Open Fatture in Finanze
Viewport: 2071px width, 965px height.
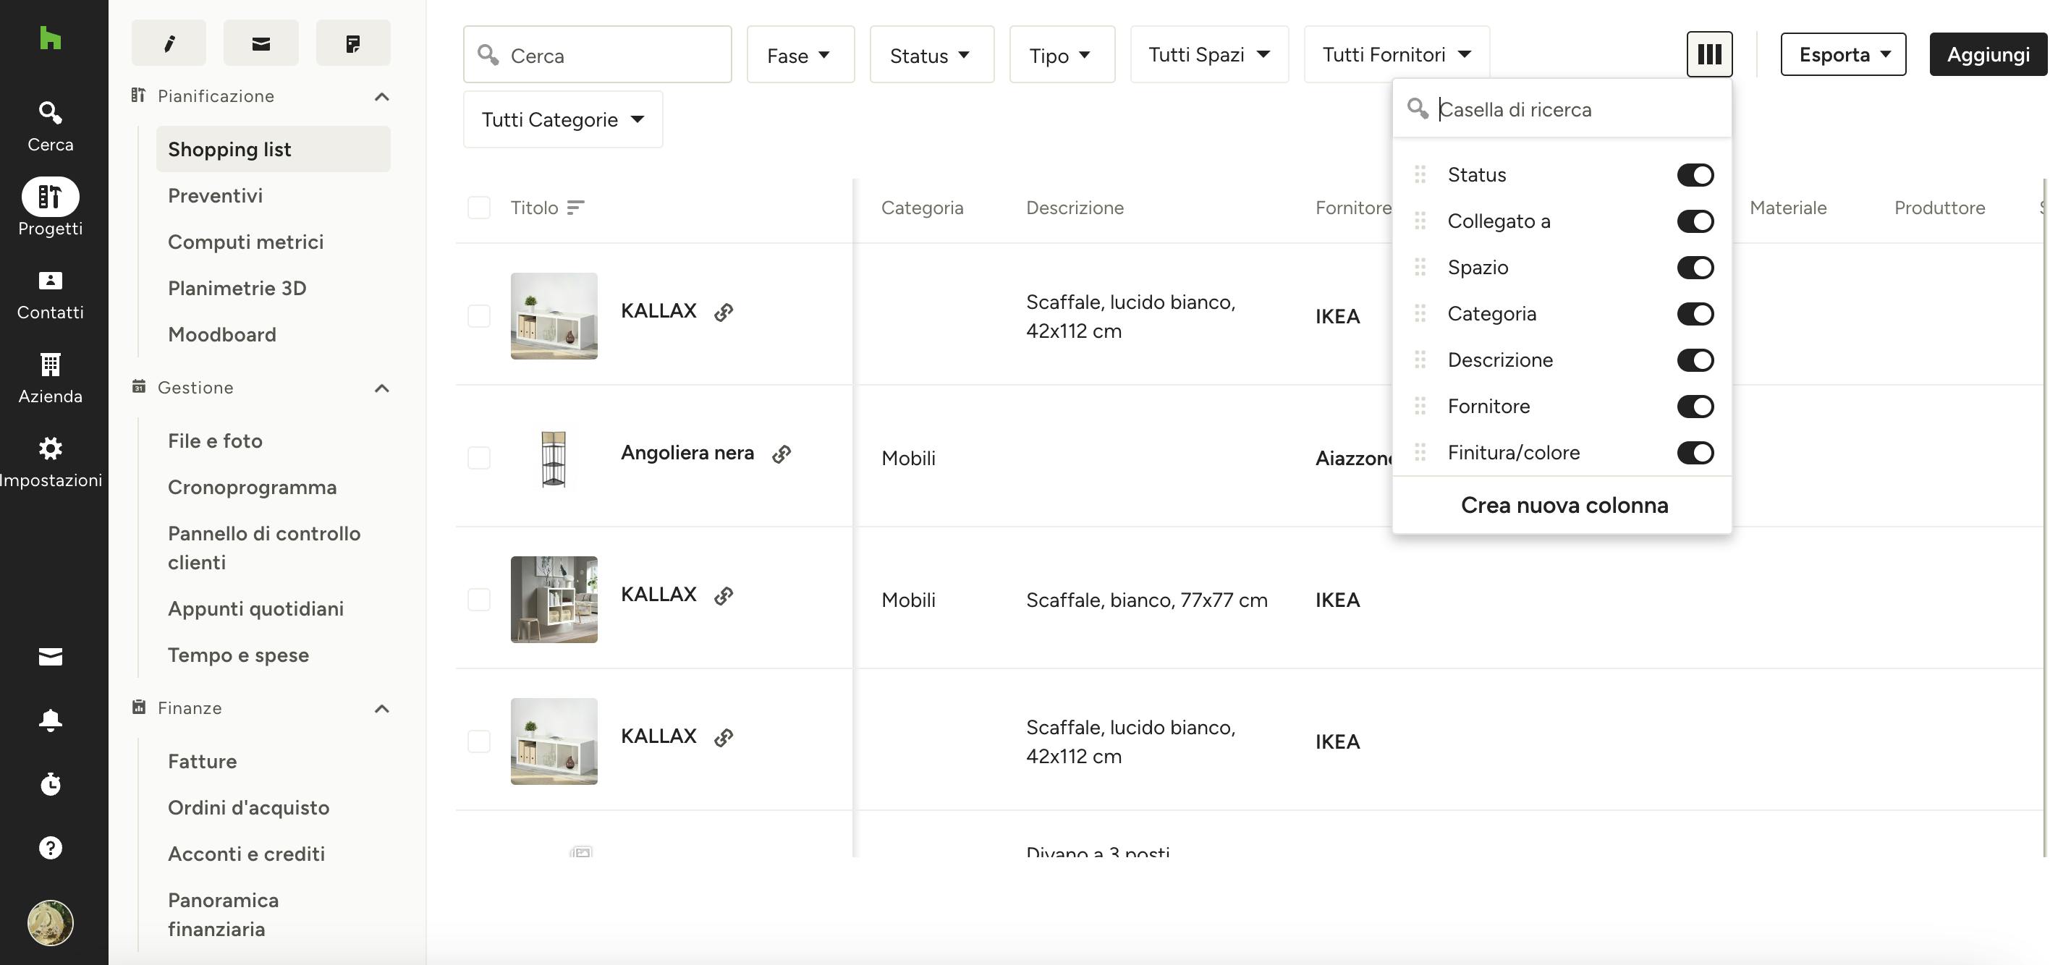click(x=203, y=762)
